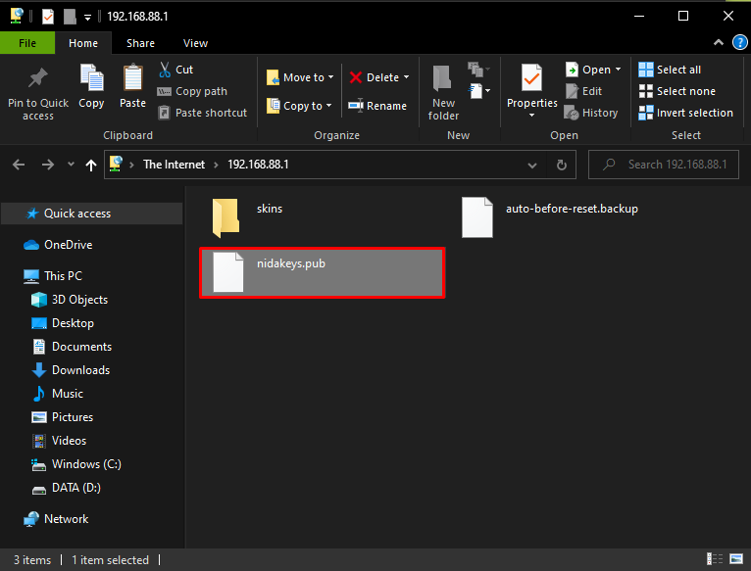The width and height of the screenshot is (751, 571).
Task: Click the red Delete button
Action: (375, 77)
